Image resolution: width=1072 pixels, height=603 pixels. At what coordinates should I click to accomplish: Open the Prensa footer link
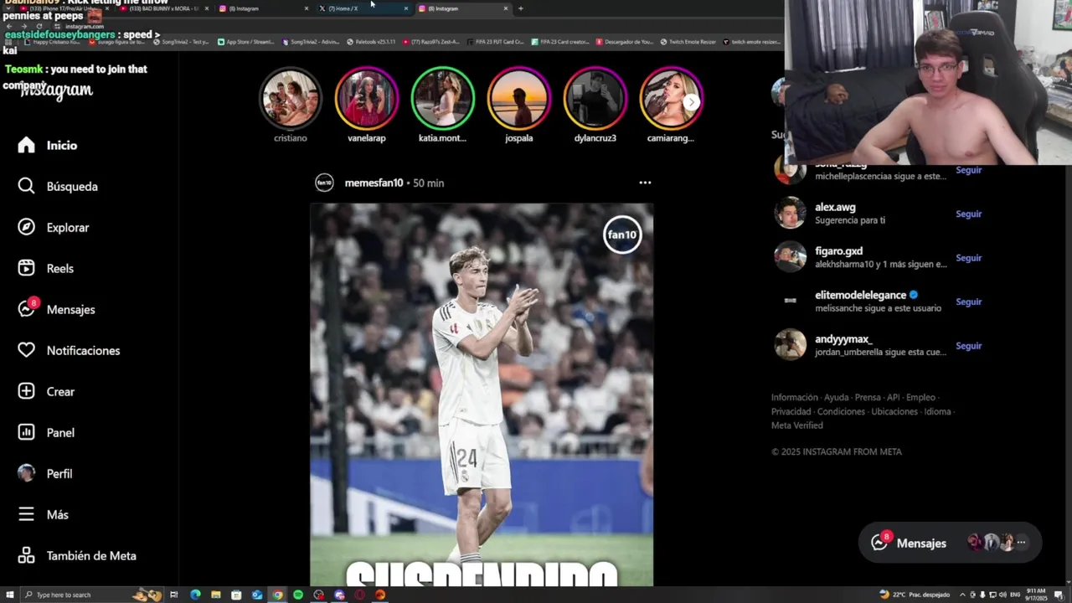[868, 398]
